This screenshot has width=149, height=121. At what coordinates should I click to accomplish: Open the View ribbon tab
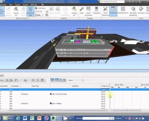(11, 5)
